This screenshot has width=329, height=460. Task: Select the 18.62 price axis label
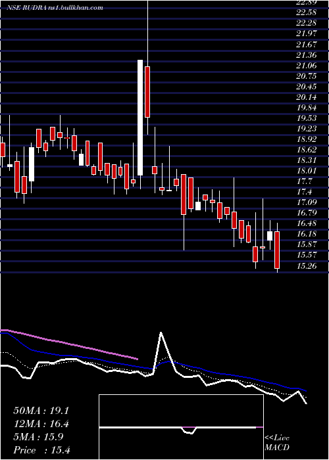click(x=307, y=150)
